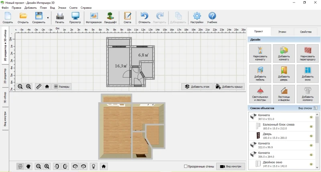Open a project with Открыть icon
The height and width of the screenshot is (172, 321).
[23, 18]
